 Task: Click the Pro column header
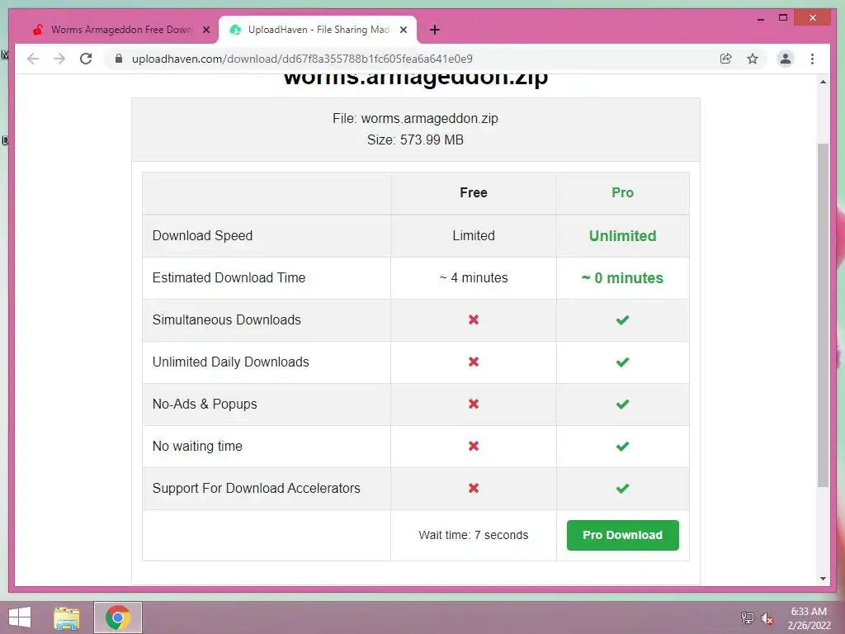pyautogui.click(x=622, y=192)
